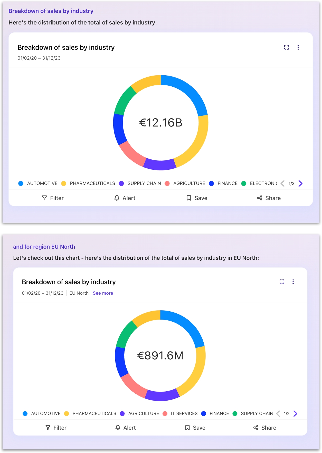This screenshot has height=453, width=322.
Task: Click the purple Supply Chain swatch in top legend
Action: click(x=121, y=183)
